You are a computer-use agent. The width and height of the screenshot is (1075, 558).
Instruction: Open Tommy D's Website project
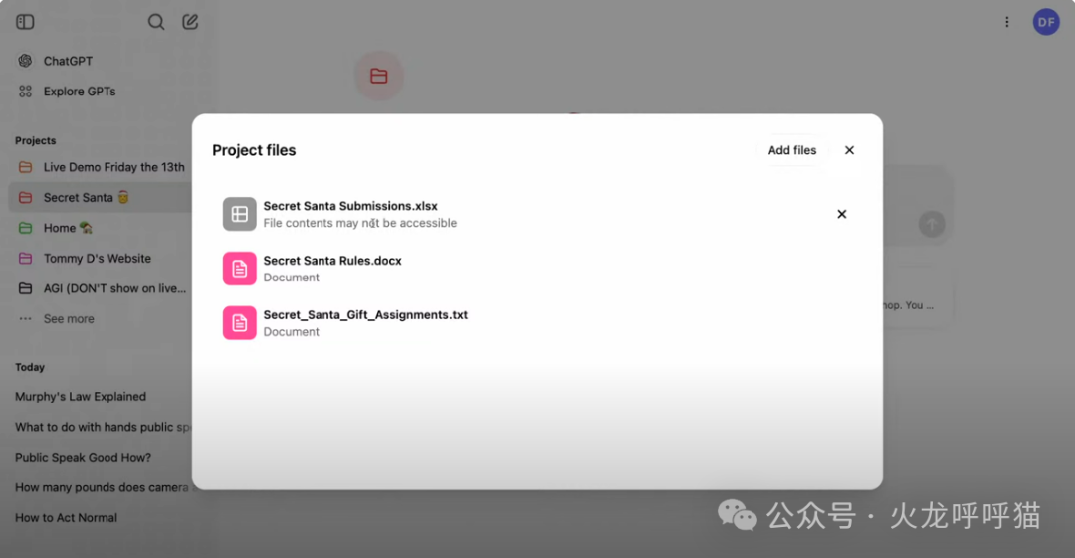tap(100, 259)
